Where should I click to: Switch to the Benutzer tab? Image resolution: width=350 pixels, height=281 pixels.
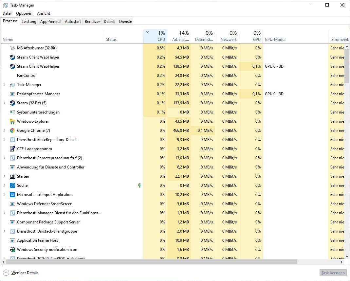(92, 21)
